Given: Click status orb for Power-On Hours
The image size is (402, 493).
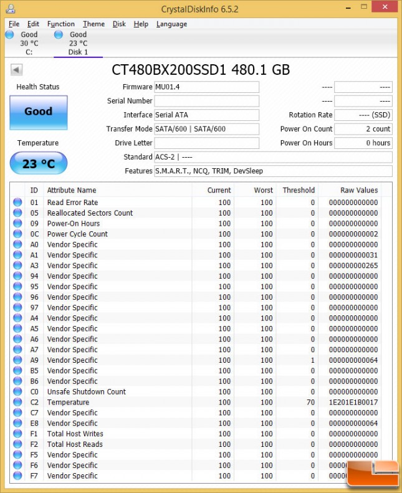Looking at the screenshot, I should click(17, 223).
